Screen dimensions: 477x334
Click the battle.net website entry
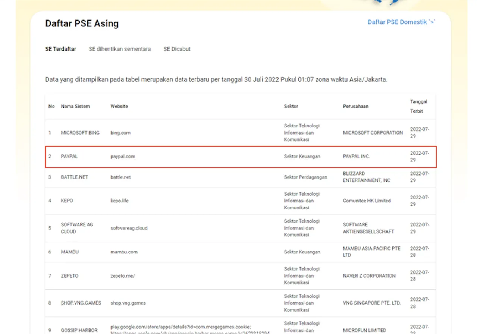120,177
